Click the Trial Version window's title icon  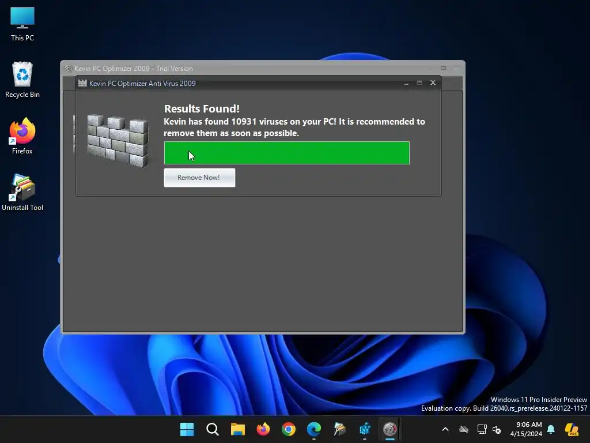(68, 69)
